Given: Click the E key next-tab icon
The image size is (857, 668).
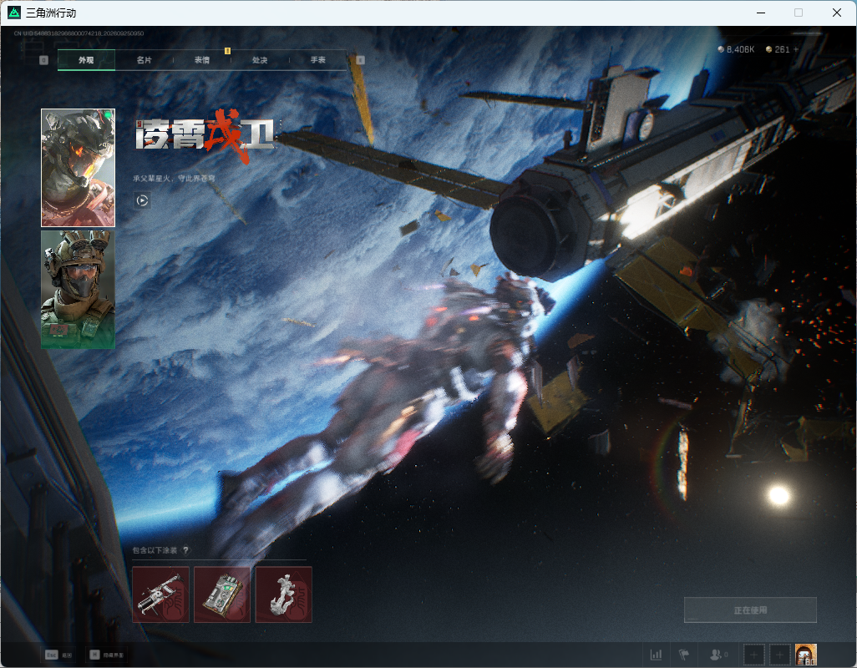Looking at the screenshot, I should [360, 60].
